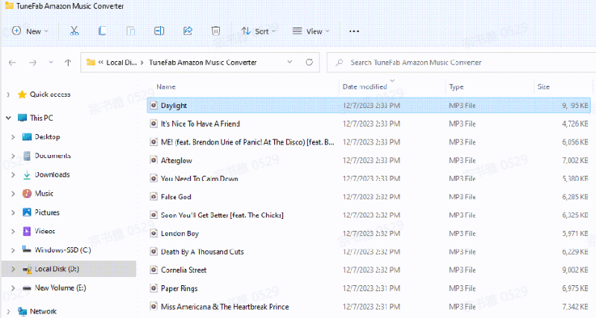Open Pictures from the sidebar
Image resolution: width=596 pixels, height=318 pixels.
[47, 212]
